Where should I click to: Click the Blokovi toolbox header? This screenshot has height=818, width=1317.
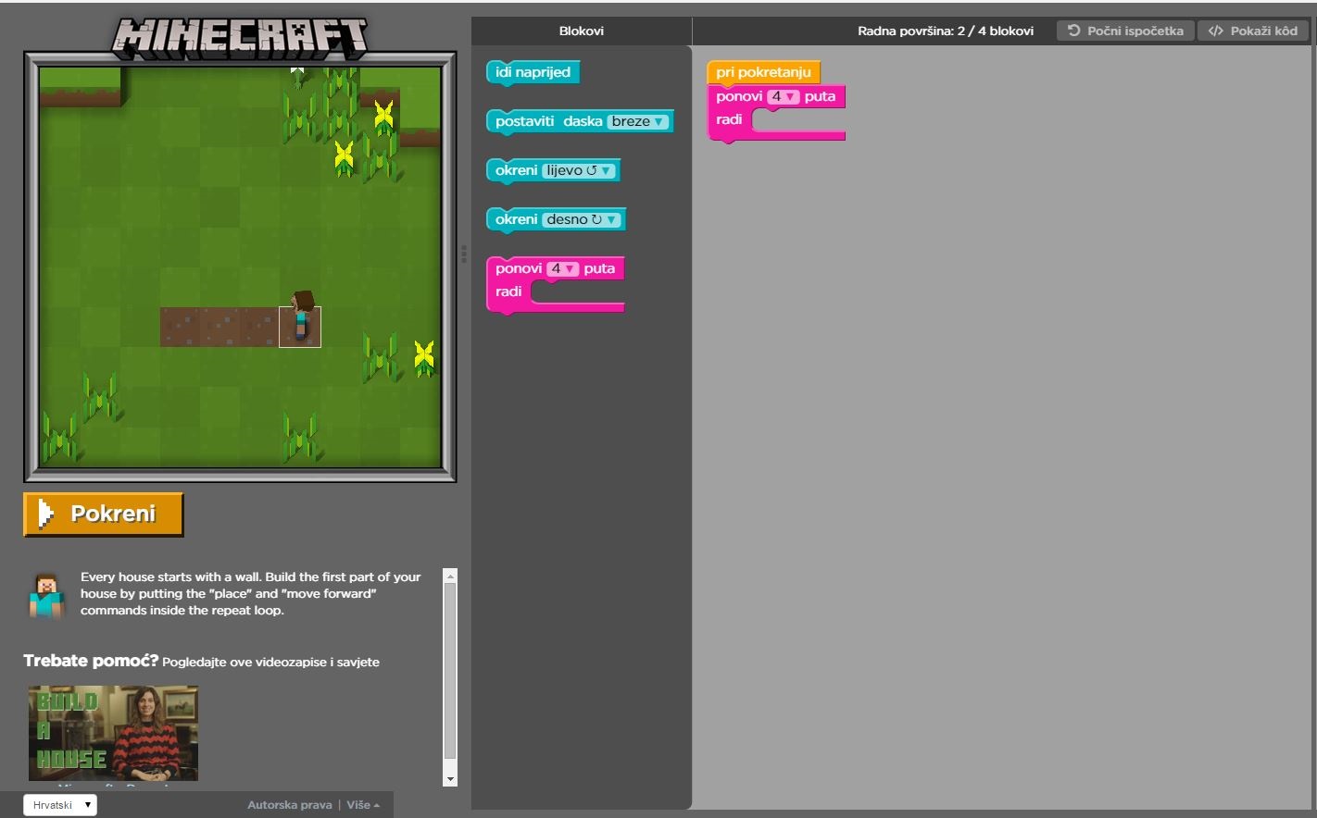pos(582,31)
